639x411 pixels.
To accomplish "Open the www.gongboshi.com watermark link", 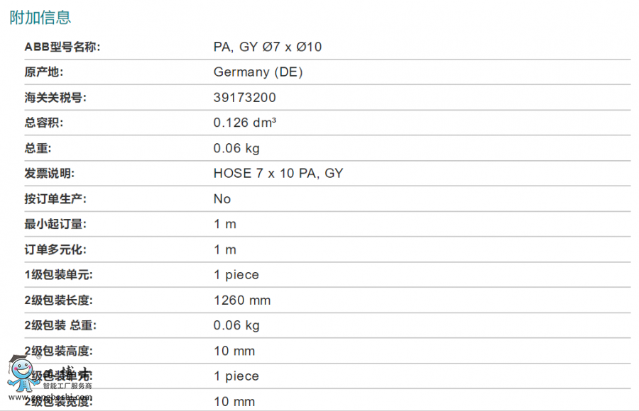I will tap(50, 397).
